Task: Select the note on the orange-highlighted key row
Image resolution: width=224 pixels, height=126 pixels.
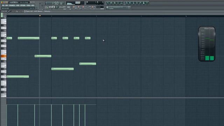Action: [43, 56]
